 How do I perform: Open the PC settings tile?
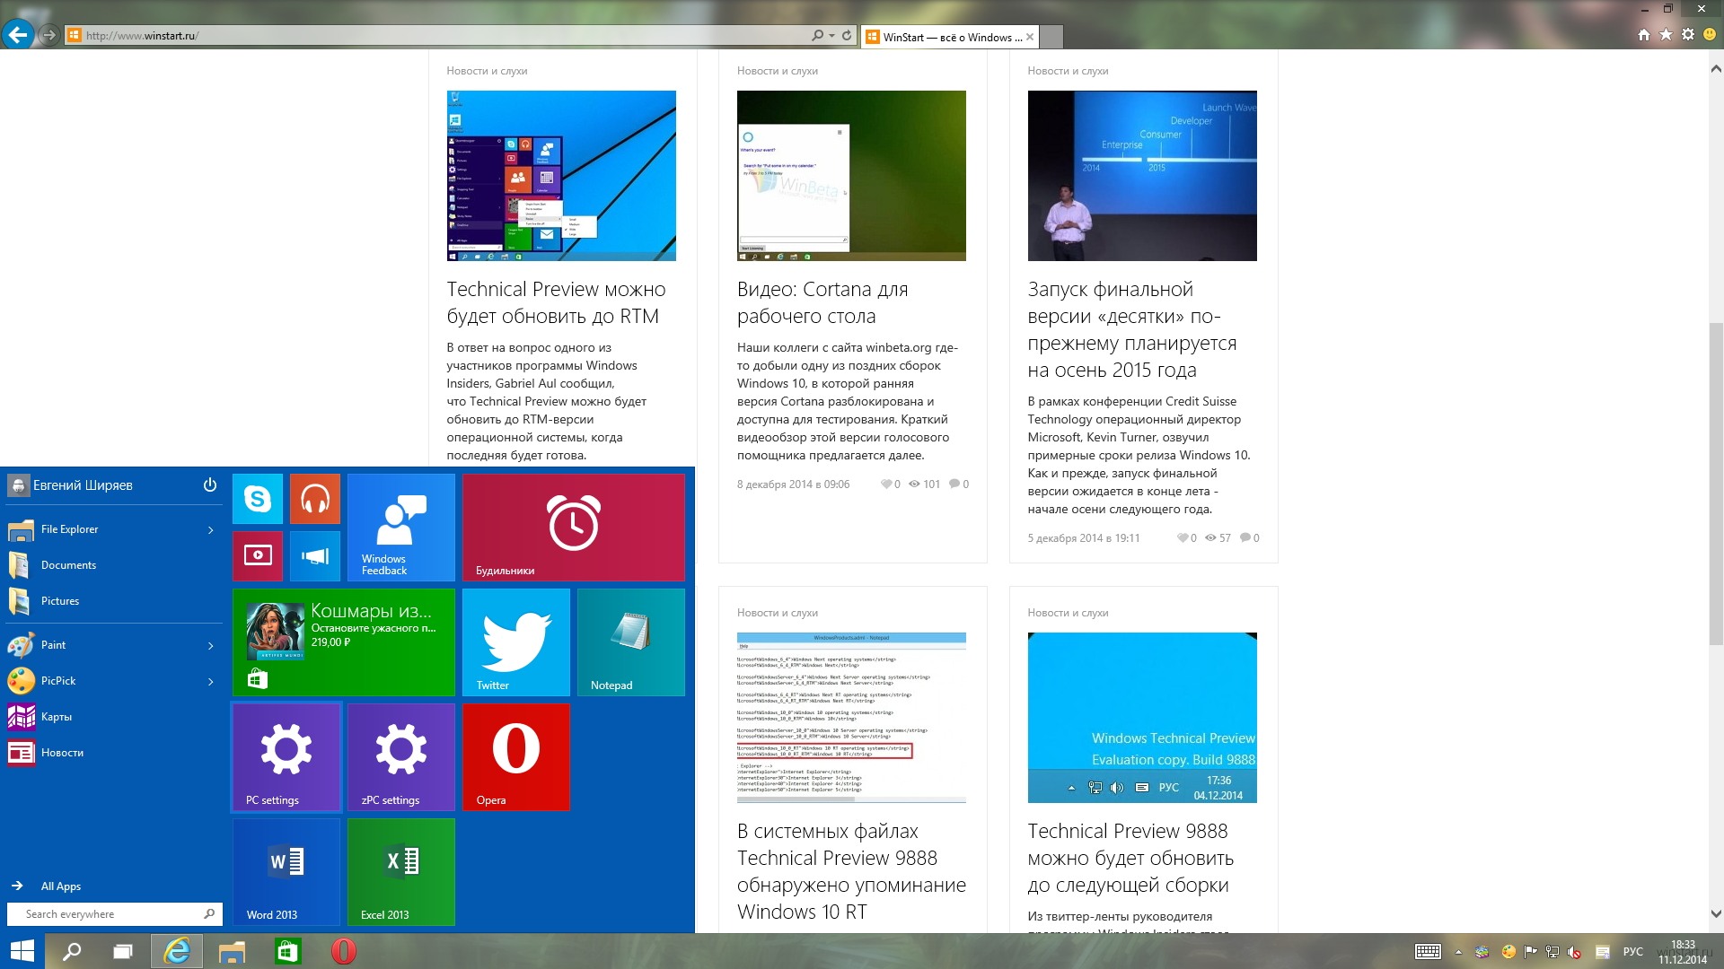tap(286, 757)
